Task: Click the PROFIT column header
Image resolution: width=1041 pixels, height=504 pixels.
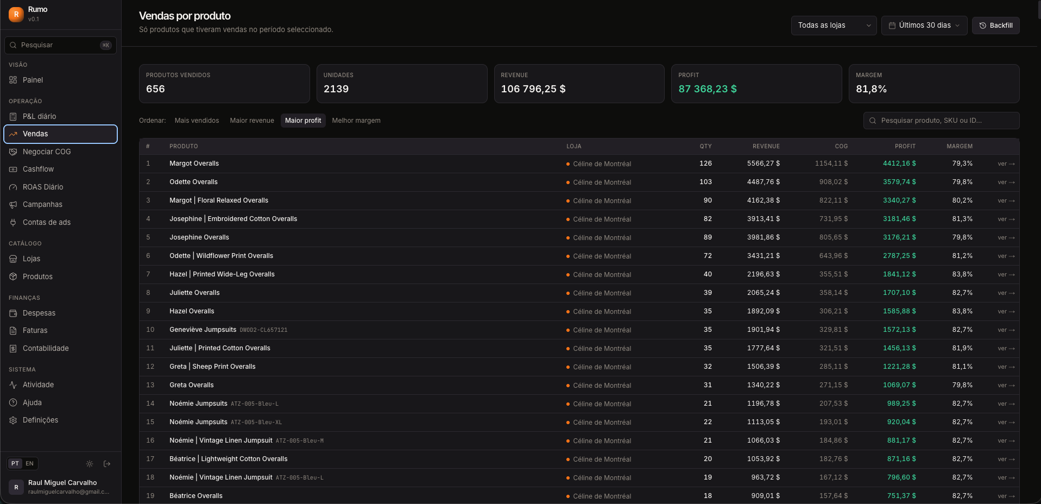Action: click(x=905, y=147)
